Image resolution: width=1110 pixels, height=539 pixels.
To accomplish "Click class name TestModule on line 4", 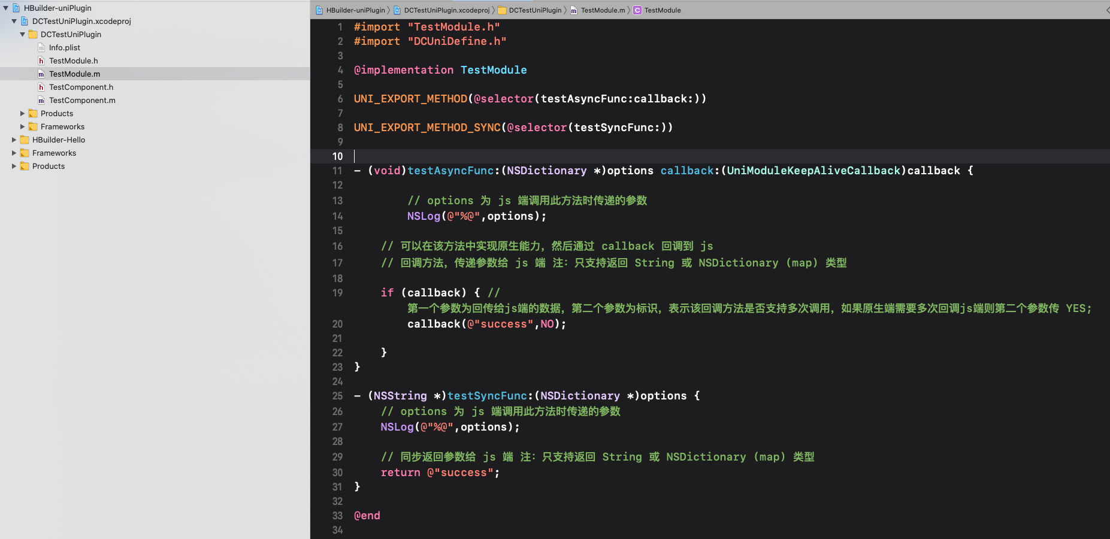I will click(494, 70).
